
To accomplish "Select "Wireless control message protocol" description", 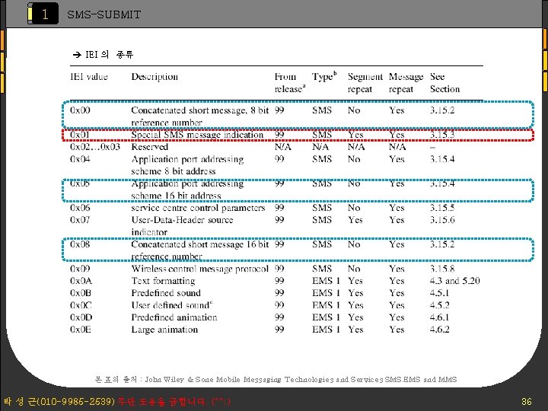I will point(200,269).
